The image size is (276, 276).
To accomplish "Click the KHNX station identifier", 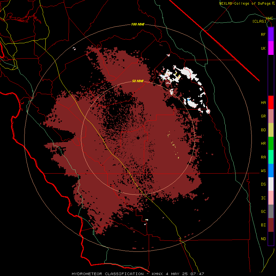I will [158, 274].
